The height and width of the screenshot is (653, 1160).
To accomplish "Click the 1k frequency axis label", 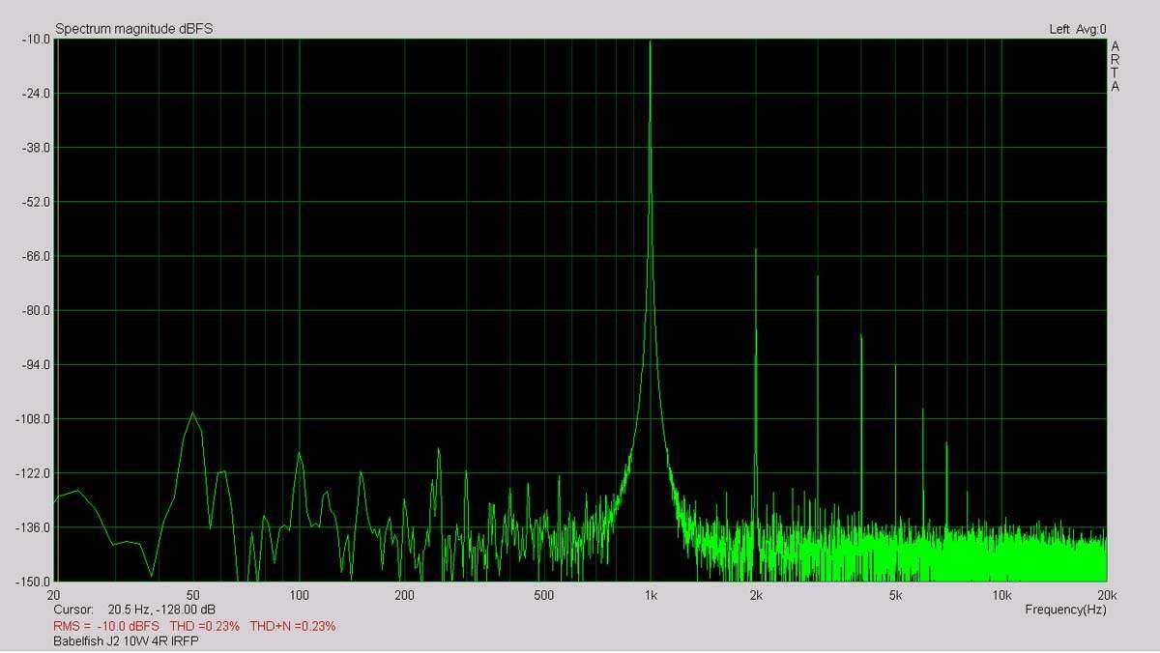I will click(x=651, y=595).
